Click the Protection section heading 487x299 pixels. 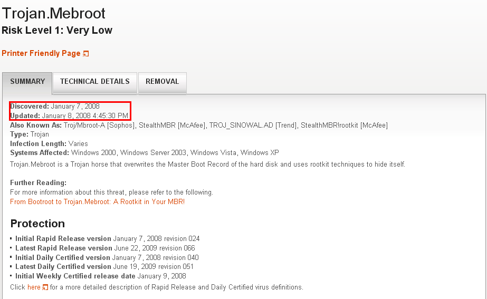tap(37, 223)
